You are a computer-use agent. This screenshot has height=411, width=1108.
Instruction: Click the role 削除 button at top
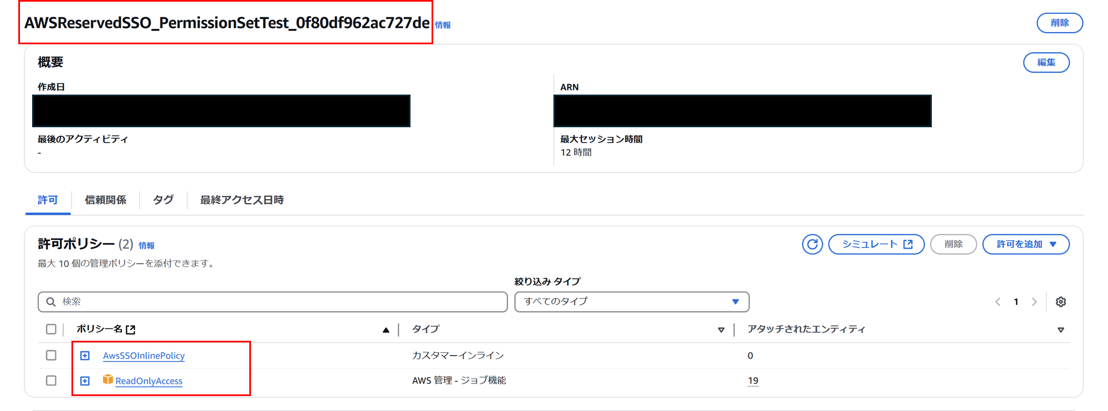[1059, 23]
